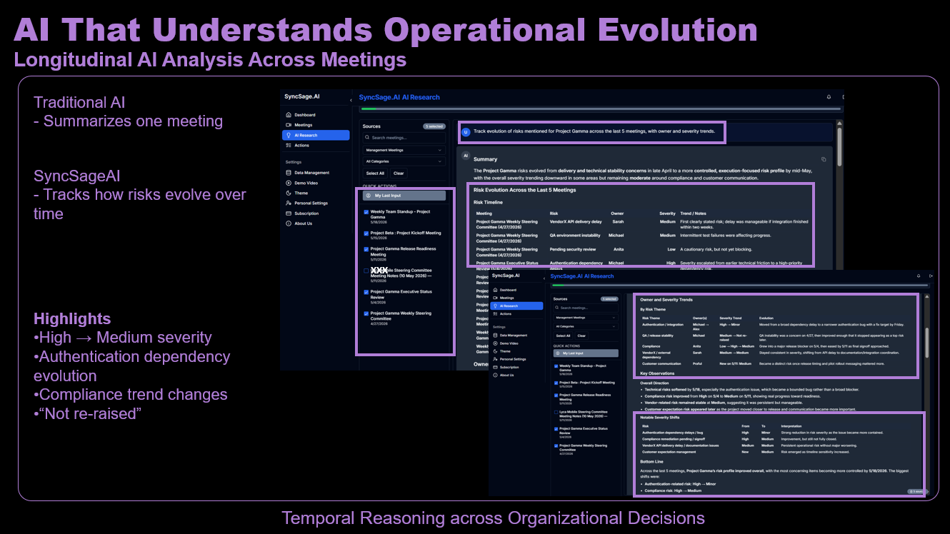Click notification bell in lower SyncSage screenshot

click(919, 276)
